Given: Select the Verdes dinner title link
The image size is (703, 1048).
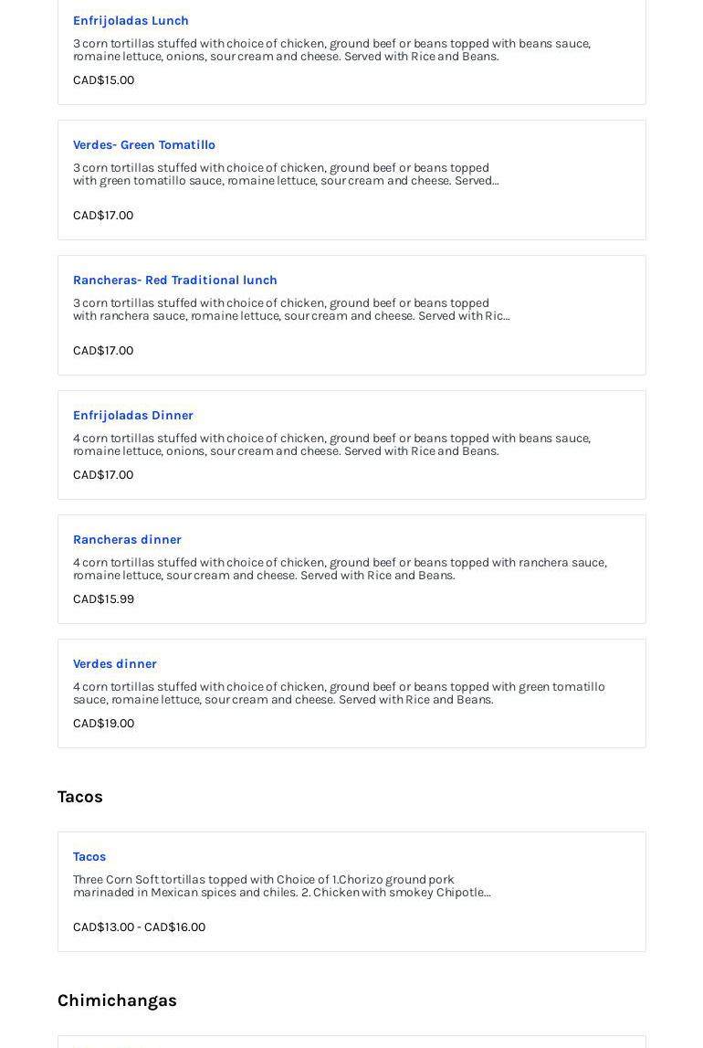Looking at the screenshot, I should coord(115,663).
